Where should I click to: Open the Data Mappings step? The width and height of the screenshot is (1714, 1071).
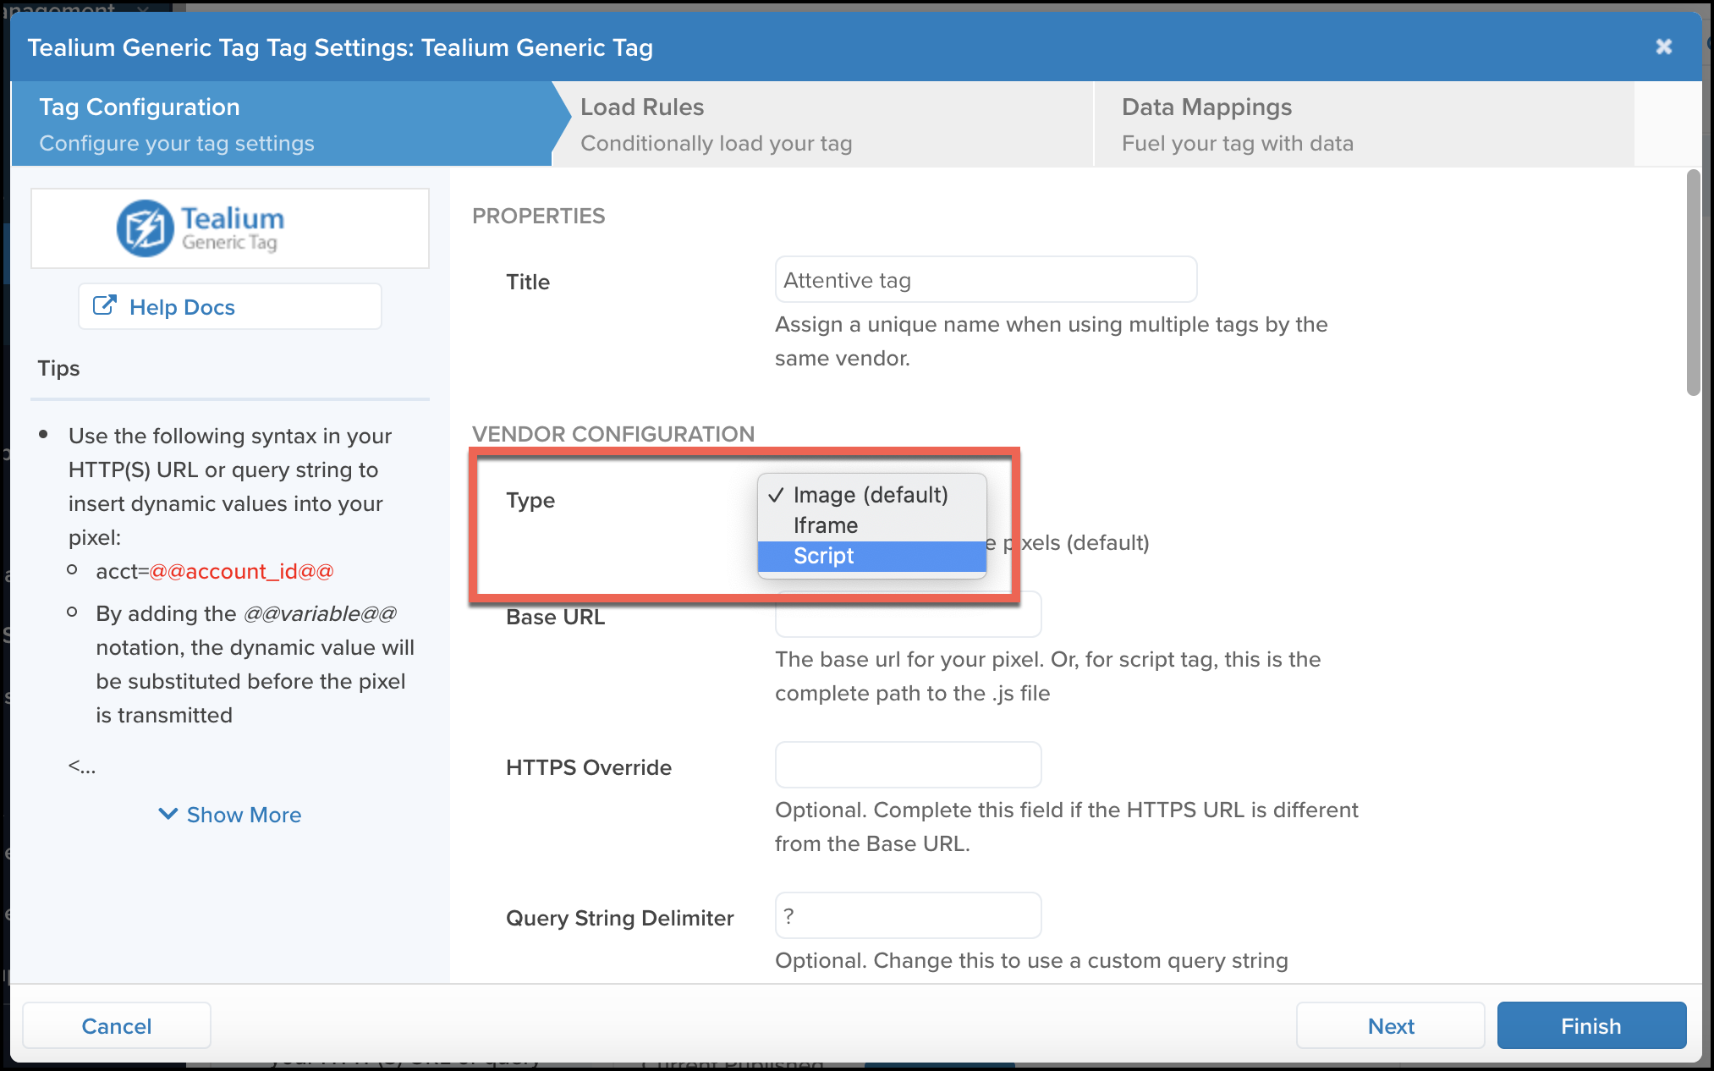click(x=1364, y=124)
